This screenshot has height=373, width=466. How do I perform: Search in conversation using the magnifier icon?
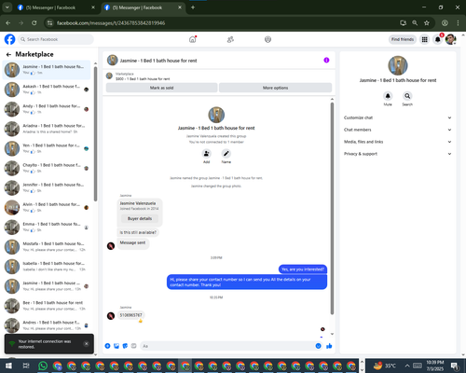click(407, 96)
